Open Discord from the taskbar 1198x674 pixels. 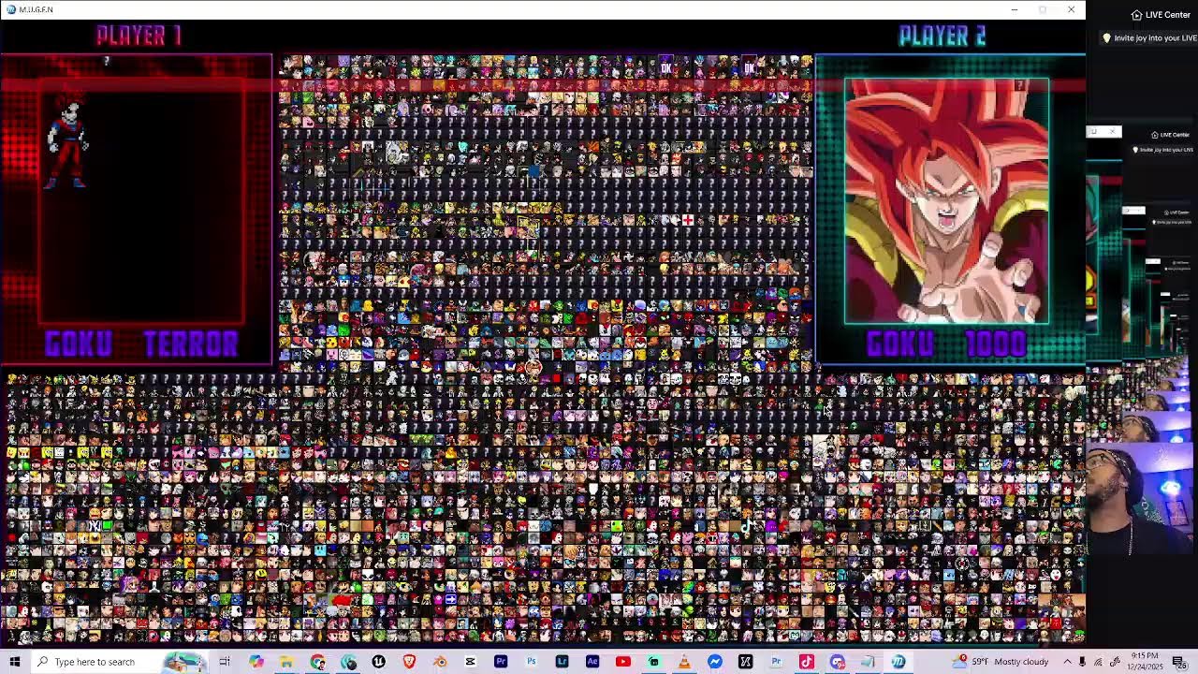tap(837, 662)
